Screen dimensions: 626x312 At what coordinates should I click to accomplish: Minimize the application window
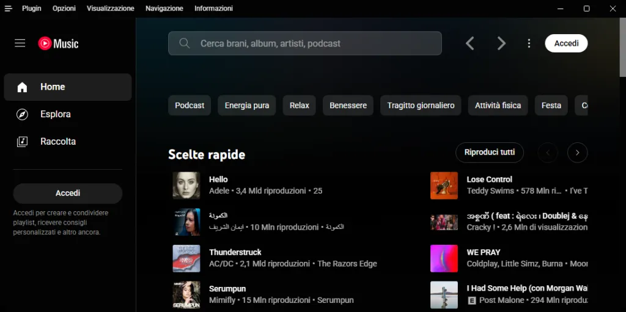pyautogui.click(x=561, y=9)
